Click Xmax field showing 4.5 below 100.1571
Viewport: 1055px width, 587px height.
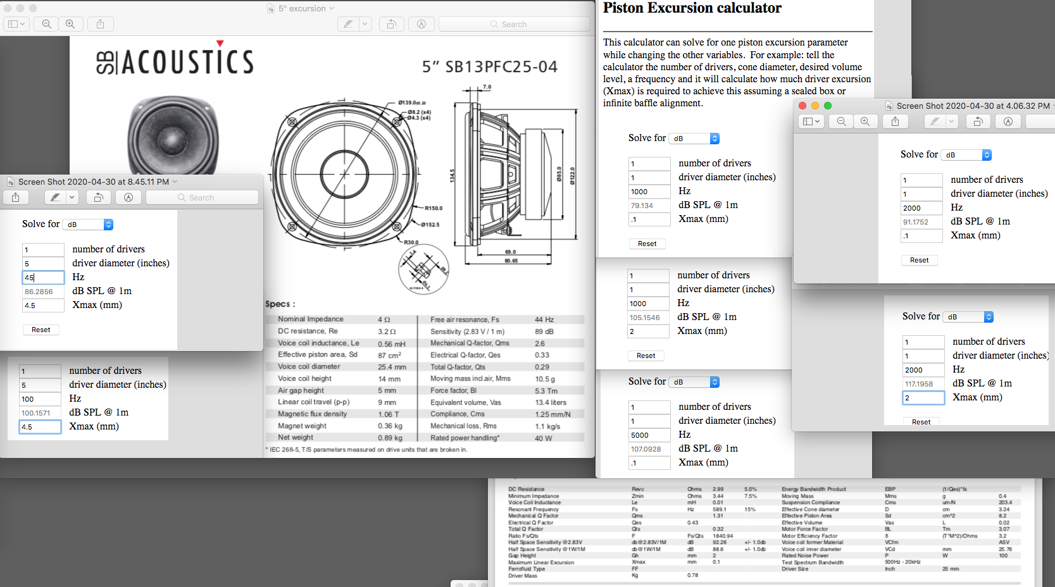pyautogui.click(x=40, y=427)
